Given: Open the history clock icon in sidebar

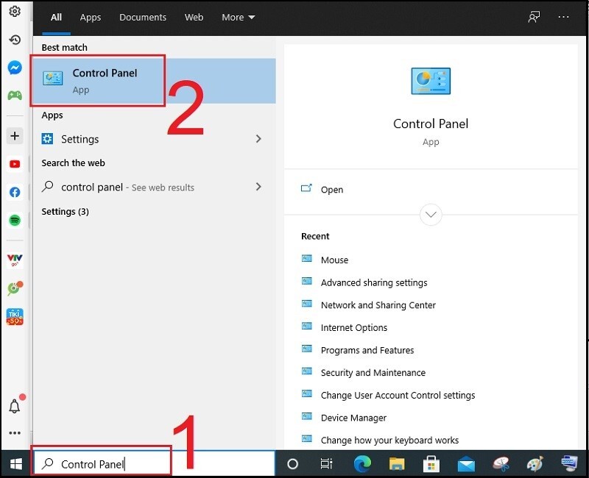Looking at the screenshot, I should (15, 40).
